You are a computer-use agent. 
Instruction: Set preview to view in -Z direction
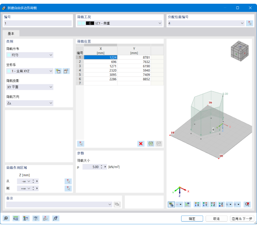tap(221, 204)
